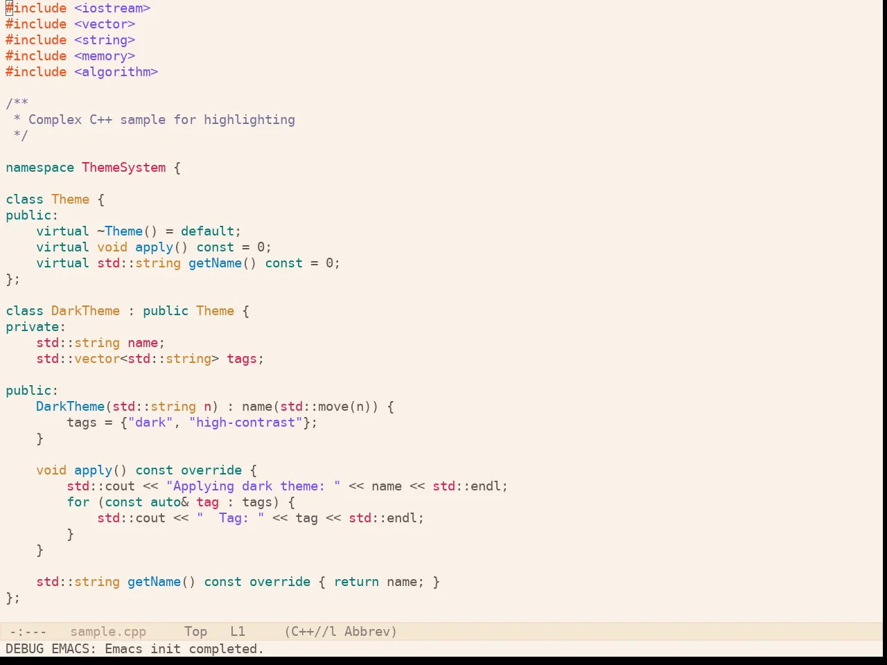The width and height of the screenshot is (887, 665).
Task: Click the closing comment marker '*/'
Action: click(x=21, y=136)
